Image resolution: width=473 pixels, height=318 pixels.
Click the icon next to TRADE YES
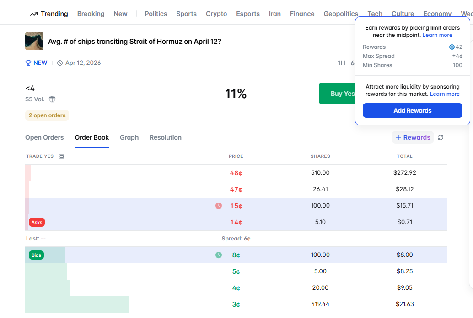pos(62,156)
